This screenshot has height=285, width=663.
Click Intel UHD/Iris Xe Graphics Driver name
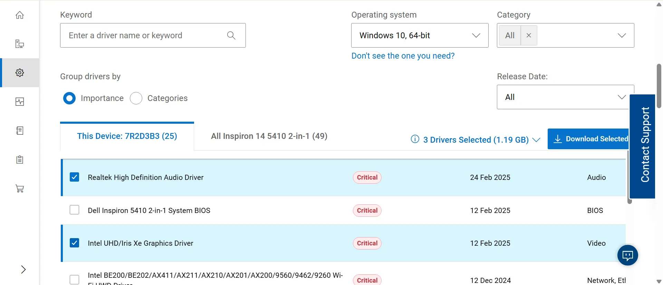tap(141, 243)
